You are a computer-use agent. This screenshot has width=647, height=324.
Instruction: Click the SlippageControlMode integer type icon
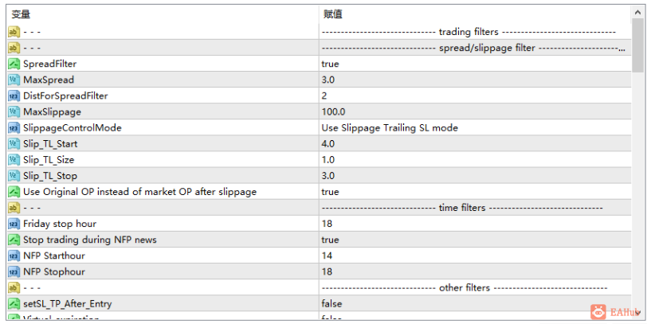[14, 128]
